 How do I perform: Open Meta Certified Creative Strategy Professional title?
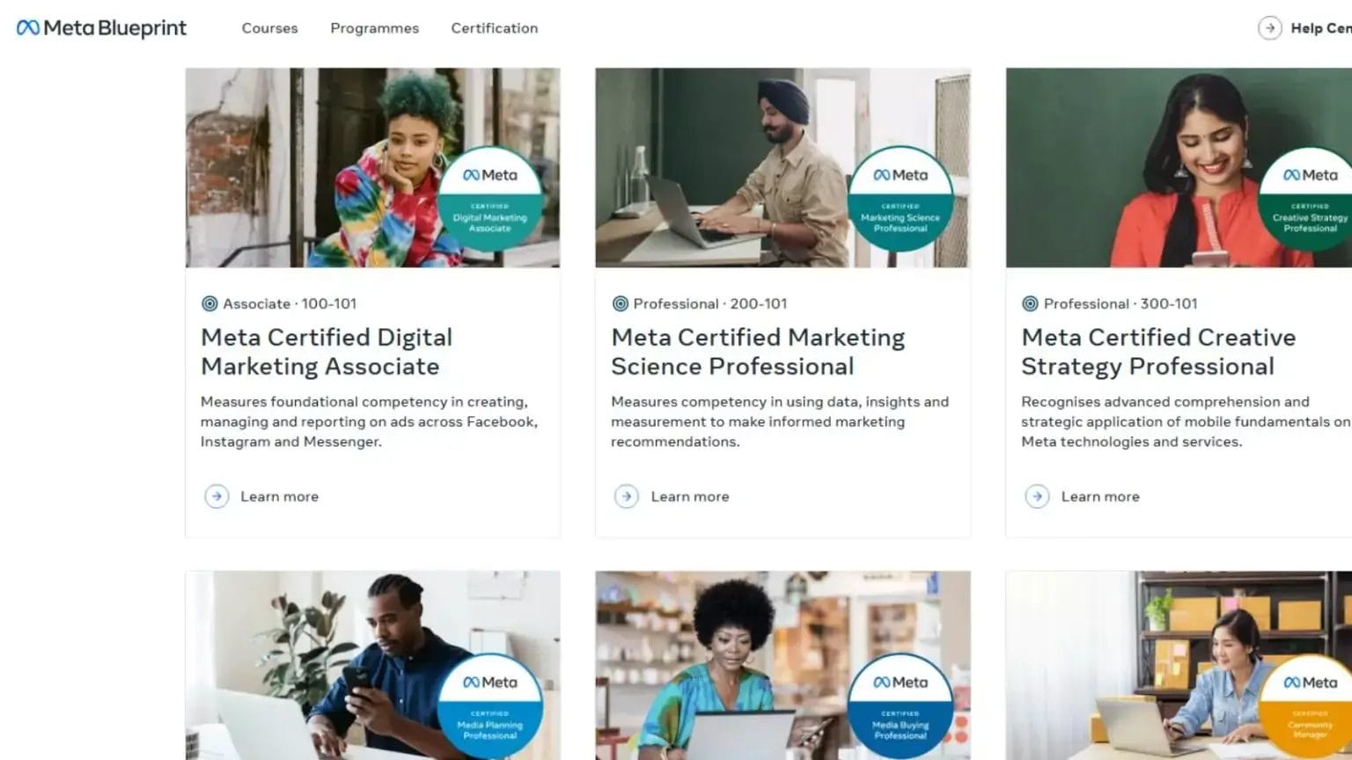[1157, 351]
